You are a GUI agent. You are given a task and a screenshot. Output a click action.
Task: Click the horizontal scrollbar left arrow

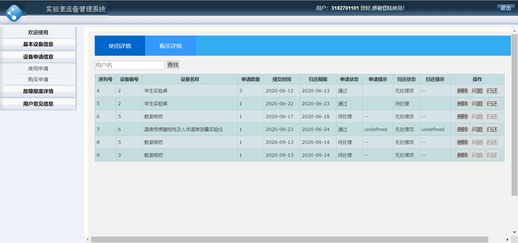pos(88,239)
